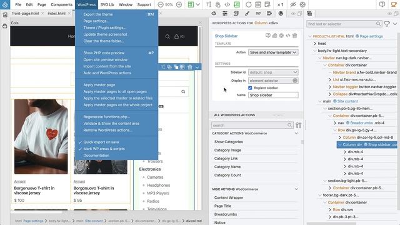This screenshot has width=400, height=225.
Task: Select the text editing tool icon
Action: point(208,4)
